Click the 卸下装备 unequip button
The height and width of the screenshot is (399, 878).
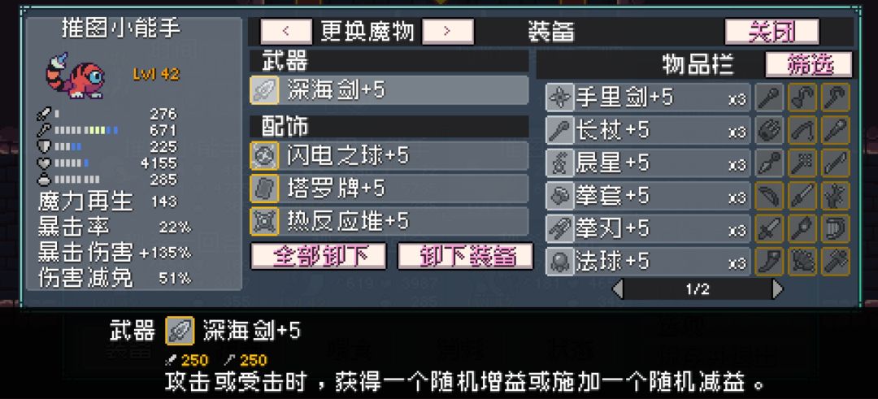(465, 256)
